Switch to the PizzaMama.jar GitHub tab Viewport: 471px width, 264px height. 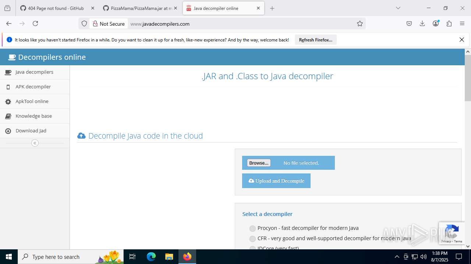(x=140, y=8)
